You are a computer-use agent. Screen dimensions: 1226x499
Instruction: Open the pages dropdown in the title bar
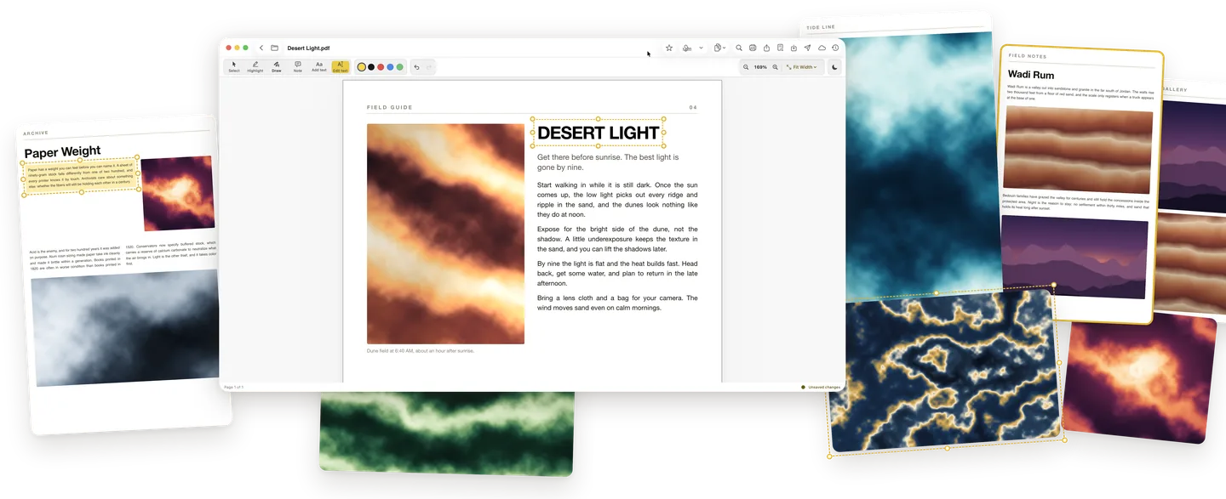[x=720, y=48]
